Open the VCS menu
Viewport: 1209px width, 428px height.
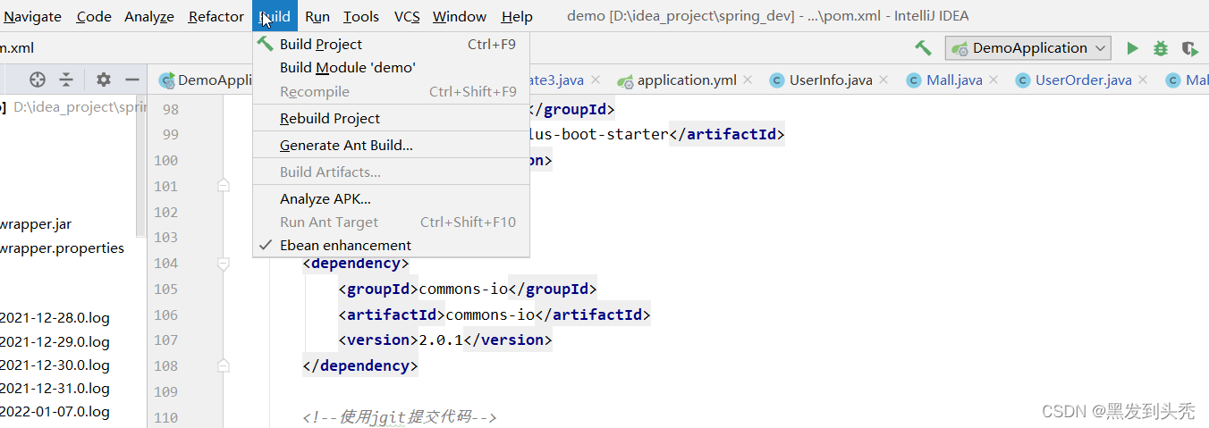407,16
